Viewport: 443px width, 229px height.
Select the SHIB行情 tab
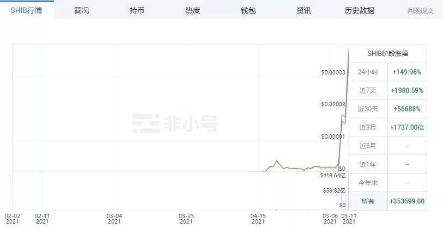26,11
